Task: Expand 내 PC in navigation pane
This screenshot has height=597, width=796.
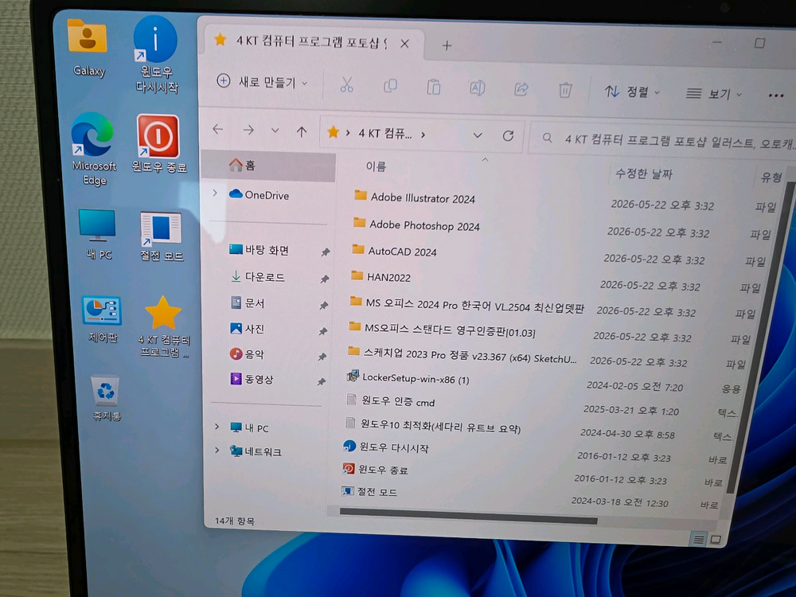Action: pyautogui.click(x=217, y=427)
